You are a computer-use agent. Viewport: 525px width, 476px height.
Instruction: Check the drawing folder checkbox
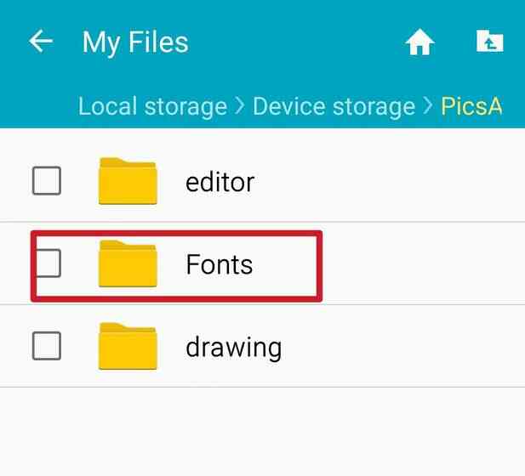click(47, 346)
